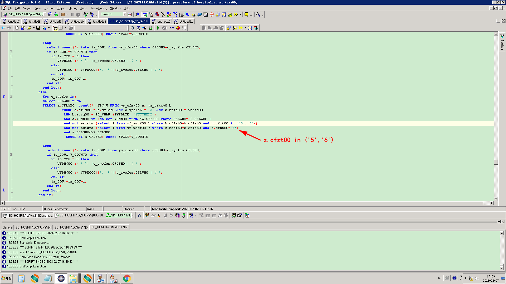
Task: Select SD_HOSPITAL@FJLNYY(4) output tab
Action: click(33, 227)
